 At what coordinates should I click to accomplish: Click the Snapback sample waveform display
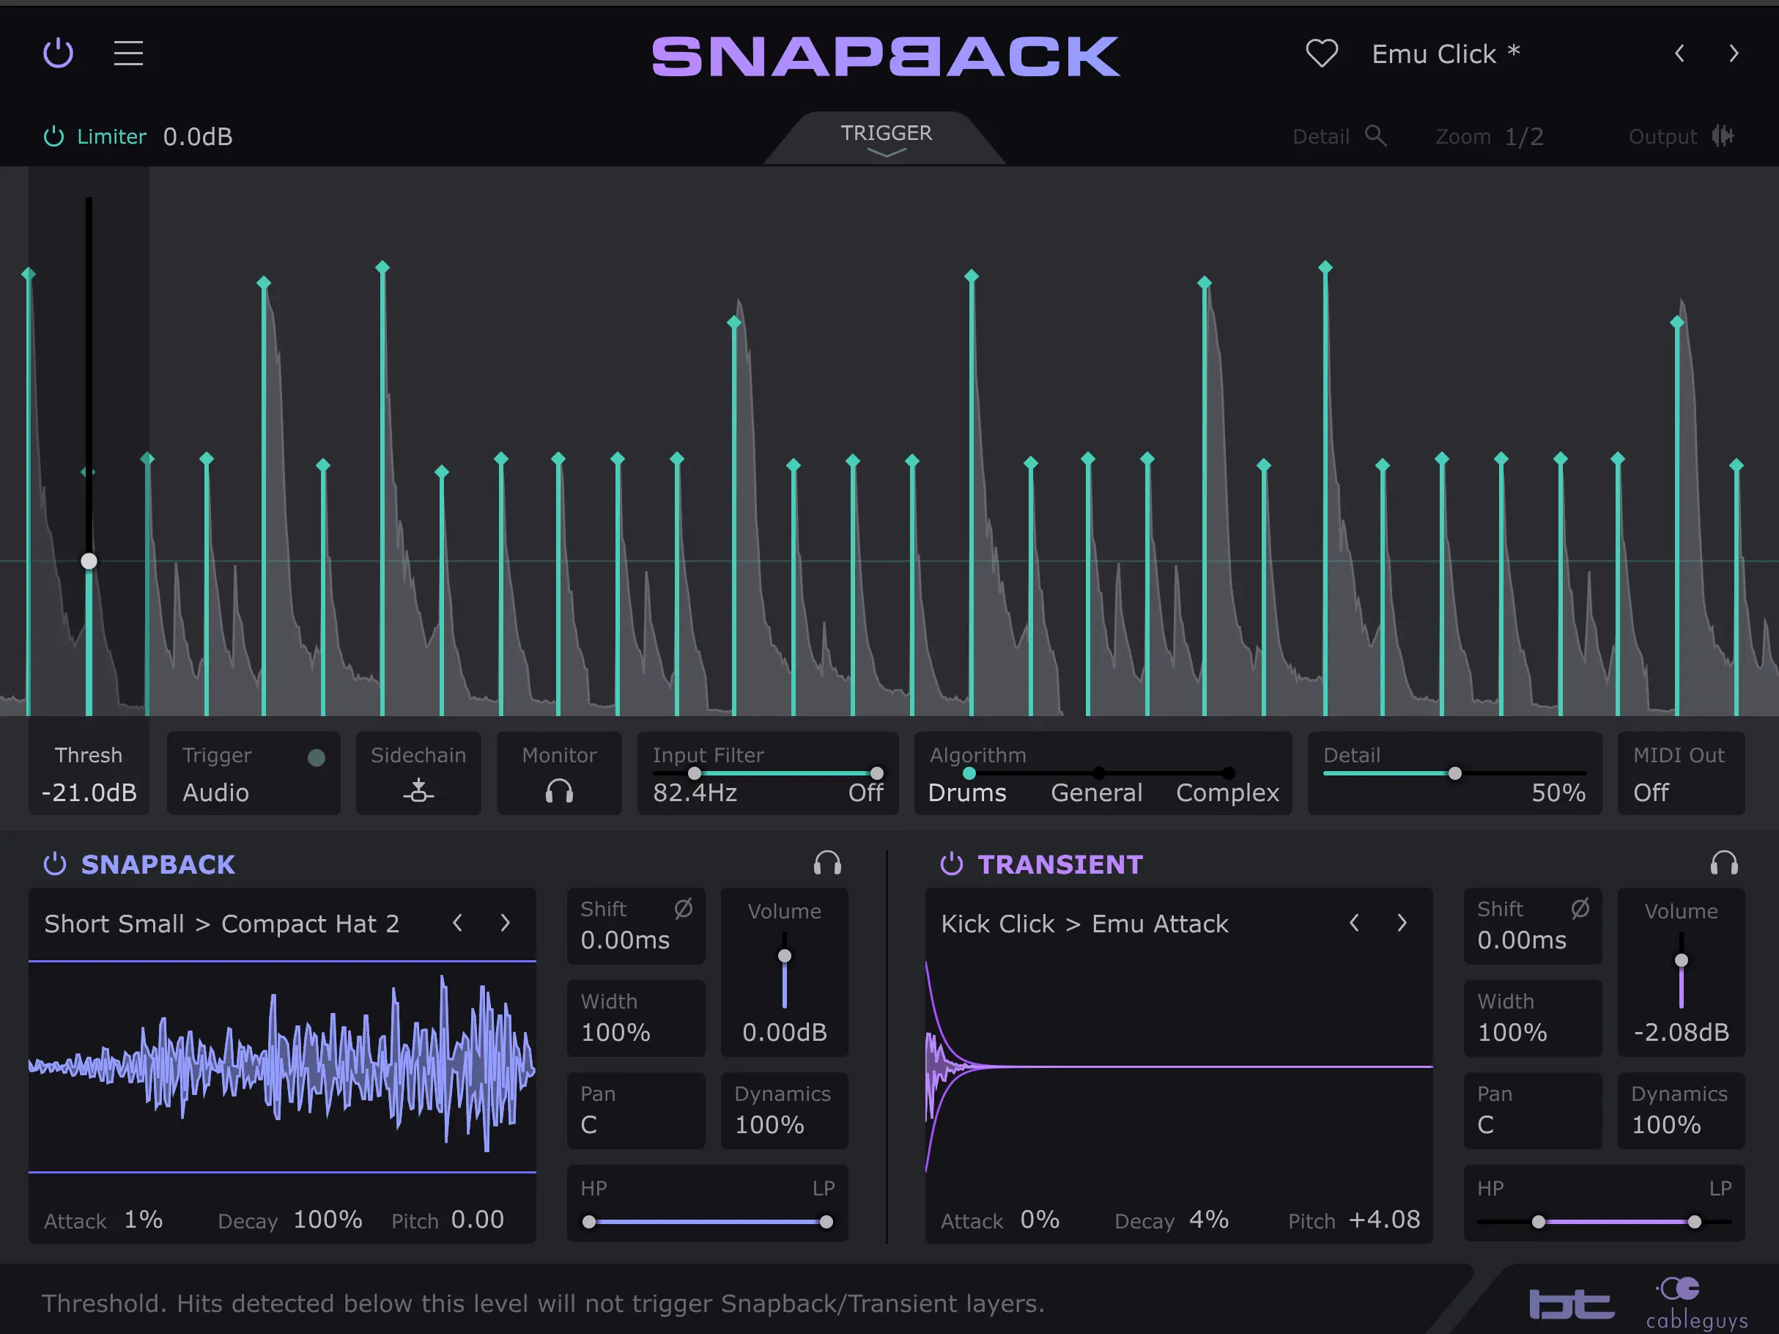coord(282,1066)
